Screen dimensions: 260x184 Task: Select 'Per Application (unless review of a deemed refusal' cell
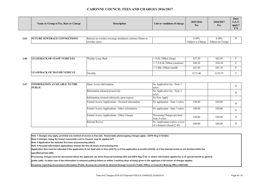(169, 124)
